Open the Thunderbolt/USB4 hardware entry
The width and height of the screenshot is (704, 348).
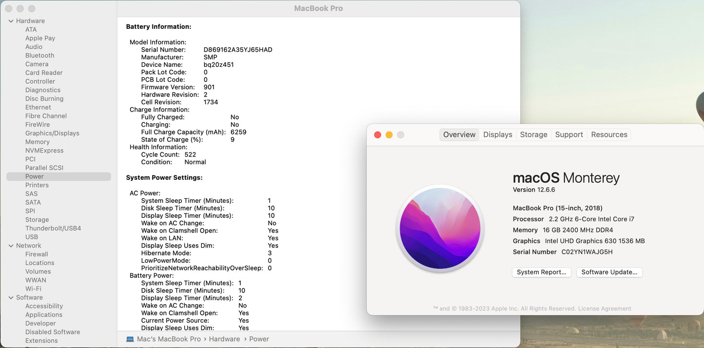(x=53, y=228)
